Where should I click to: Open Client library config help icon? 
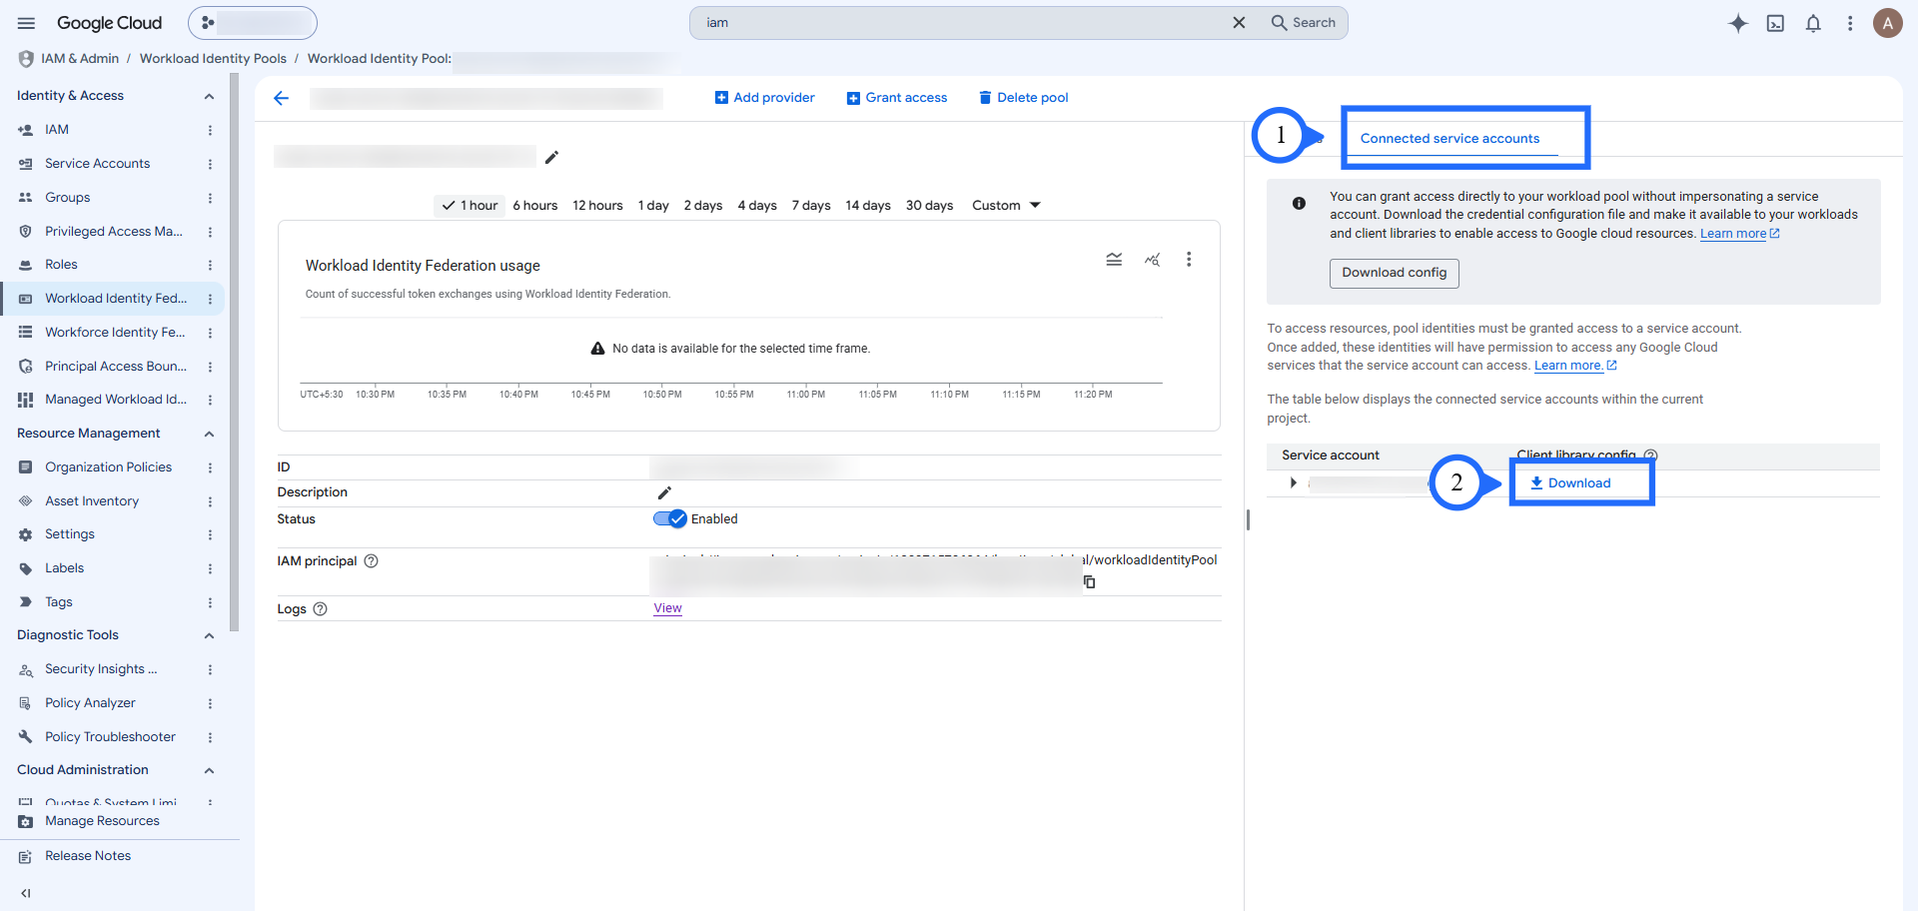1650,455
